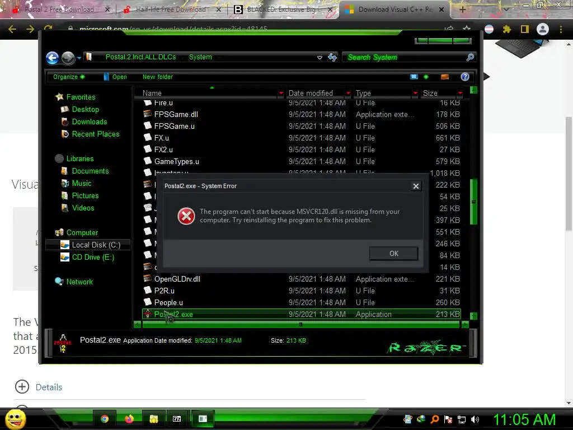Image resolution: width=573 pixels, height=430 pixels.
Task: Open the address bar history dropdown arrow
Action: 320,58
